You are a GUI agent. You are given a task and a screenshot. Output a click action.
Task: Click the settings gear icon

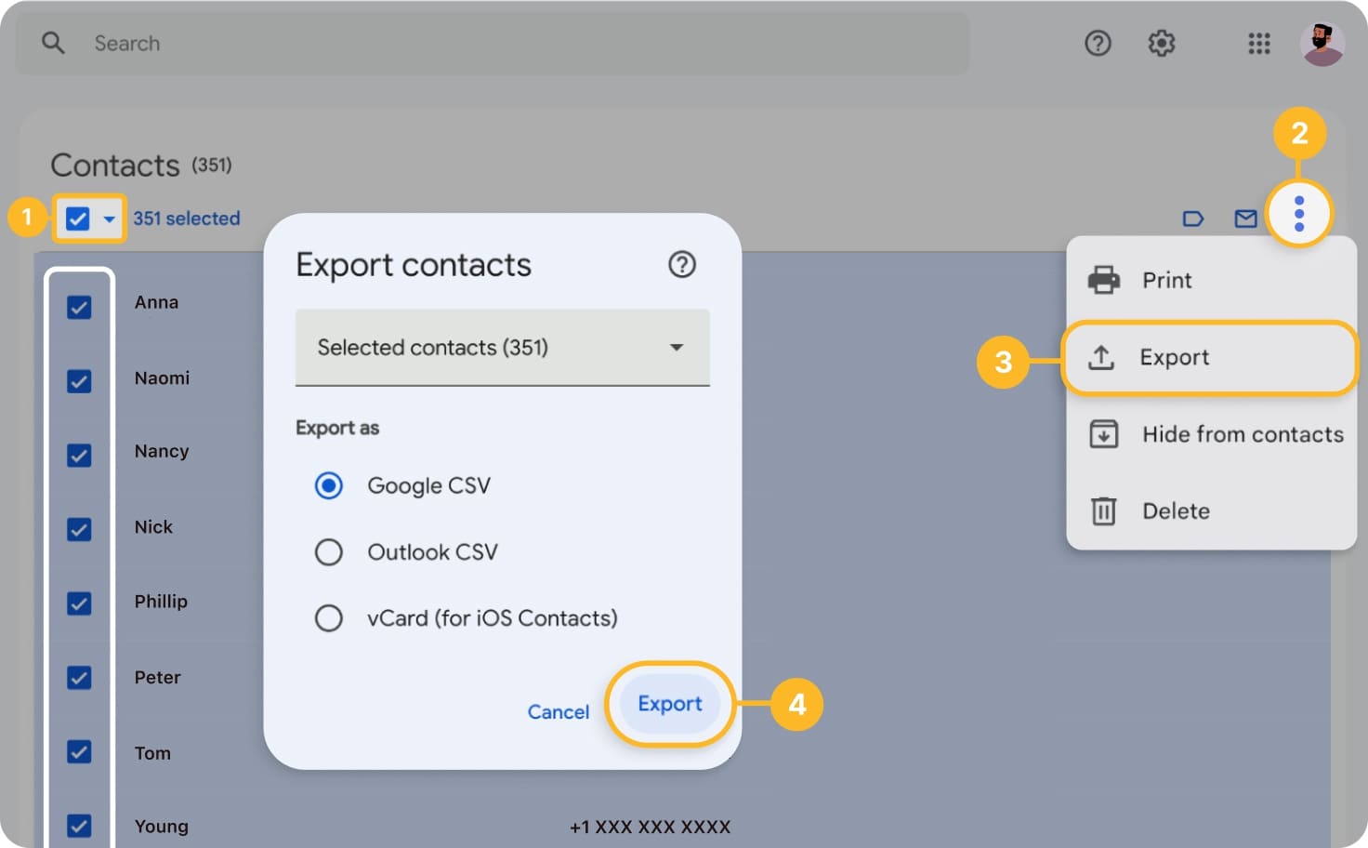coord(1161,43)
